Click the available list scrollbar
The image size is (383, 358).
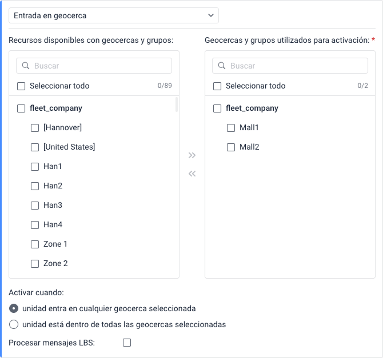point(177,105)
